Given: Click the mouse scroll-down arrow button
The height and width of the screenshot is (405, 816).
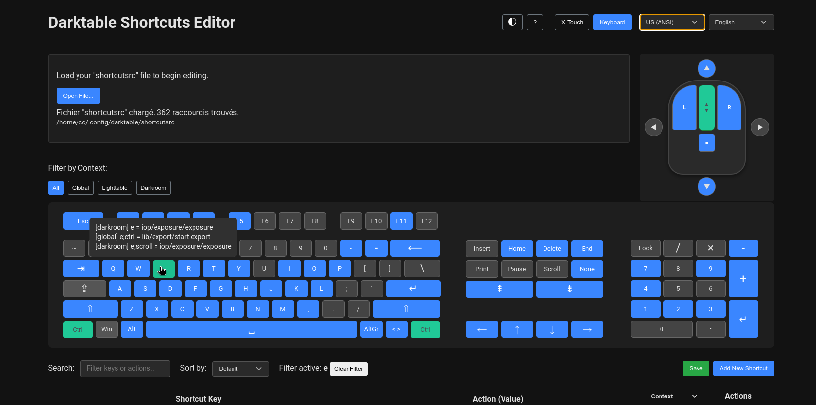Looking at the screenshot, I should 706,186.
